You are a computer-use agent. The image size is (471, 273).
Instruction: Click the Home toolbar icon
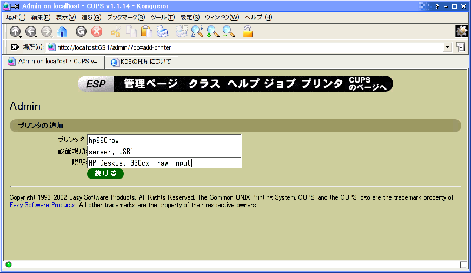[62, 31]
